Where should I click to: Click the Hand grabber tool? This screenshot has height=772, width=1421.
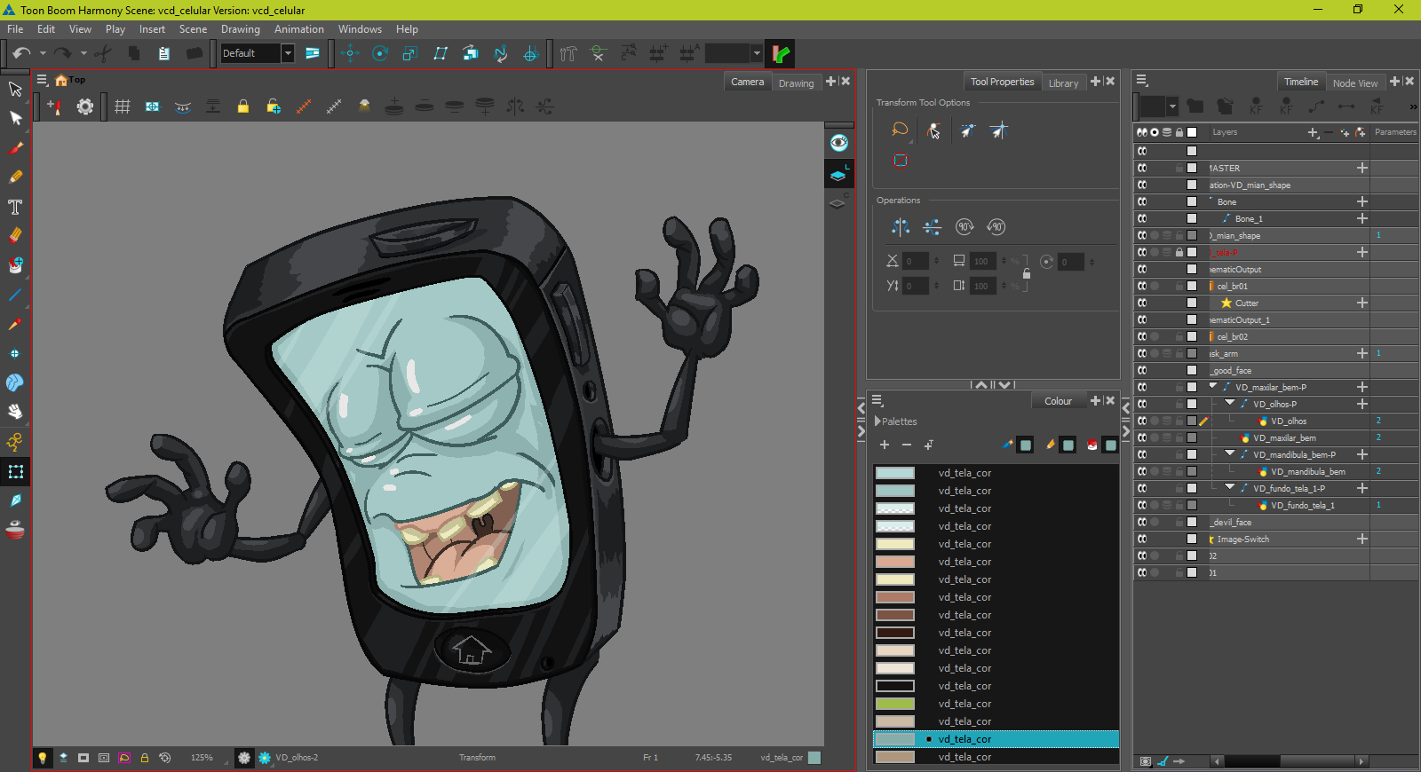click(15, 412)
